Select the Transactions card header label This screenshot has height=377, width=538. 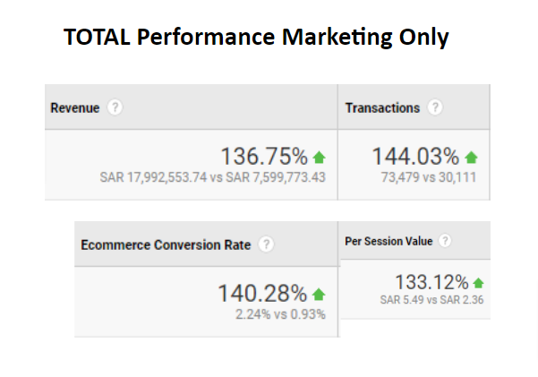382,107
